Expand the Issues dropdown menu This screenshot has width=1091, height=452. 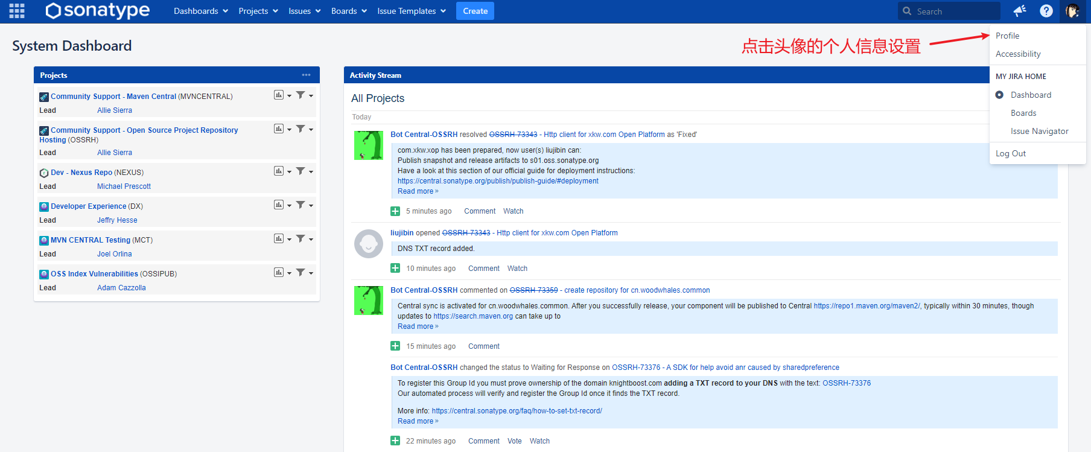(x=305, y=11)
